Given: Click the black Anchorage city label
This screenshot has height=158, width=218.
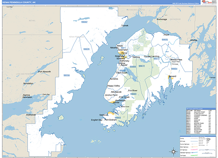Looking at the screenshot, I should tap(162, 19).
